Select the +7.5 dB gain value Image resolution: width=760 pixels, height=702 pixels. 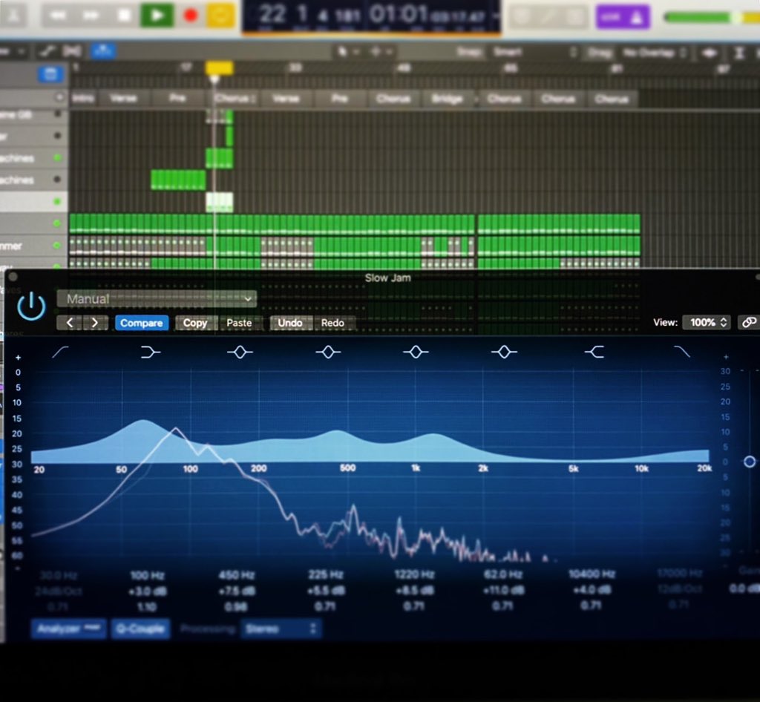point(236,591)
